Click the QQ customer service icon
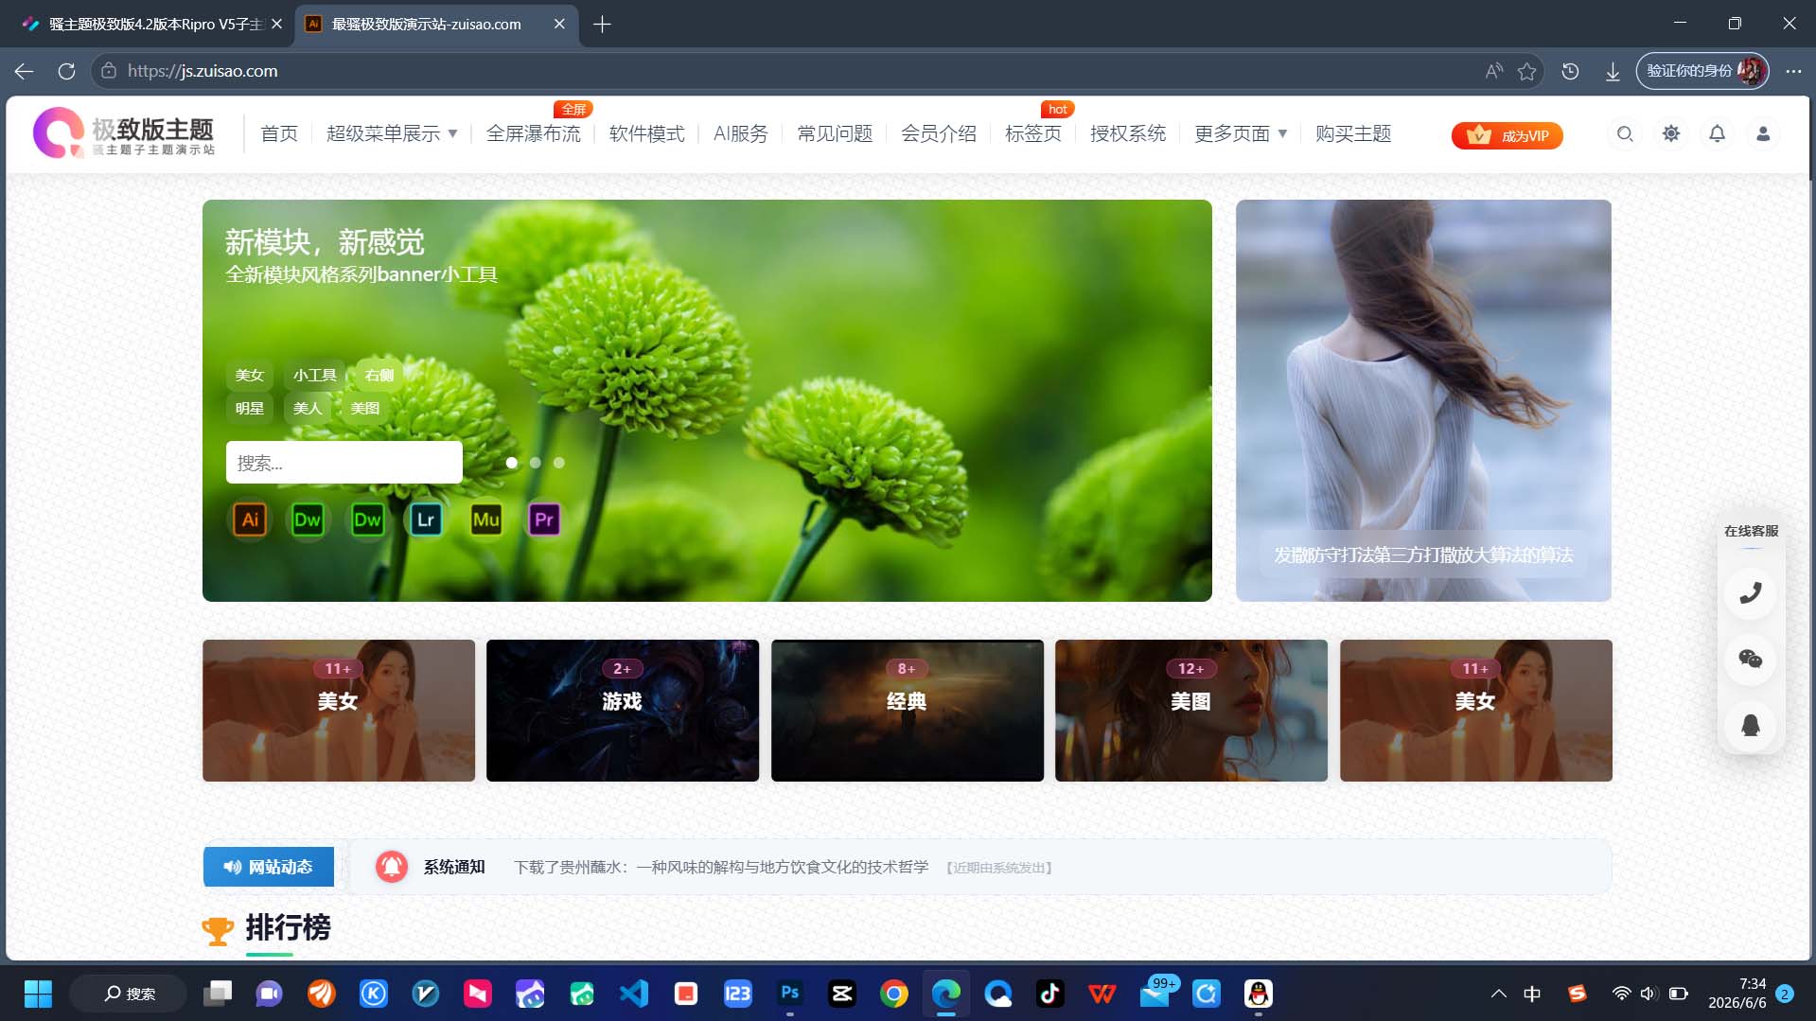This screenshot has height=1021, width=1816. click(1751, 726)
